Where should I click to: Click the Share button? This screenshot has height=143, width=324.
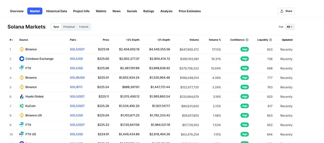pyautogui.click(x=286, y=11)
